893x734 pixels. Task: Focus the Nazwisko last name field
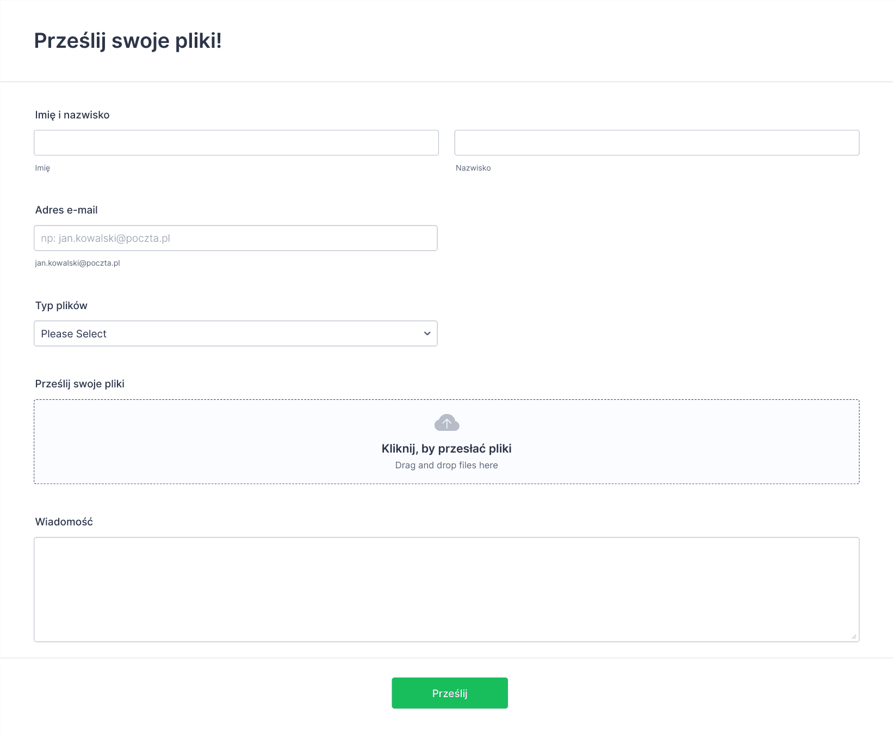coord(657,143)
